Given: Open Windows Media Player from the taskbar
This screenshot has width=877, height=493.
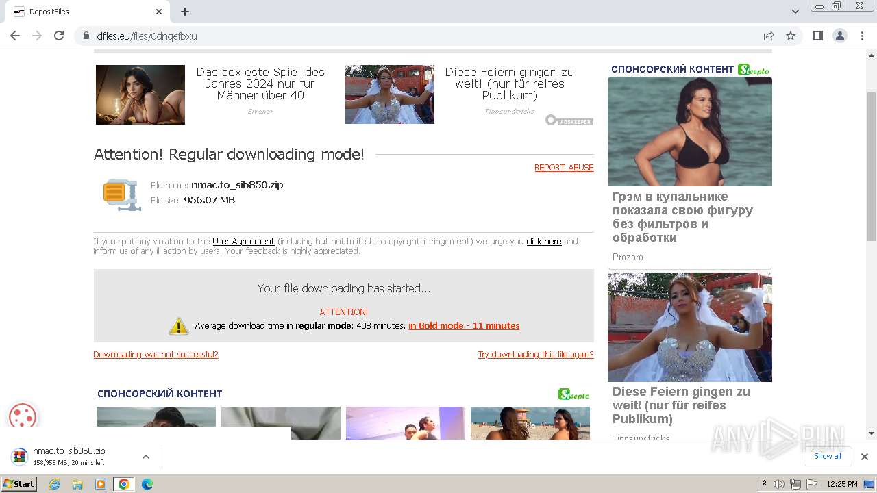Looking at the screenshot, I should (x=101, y=484).
